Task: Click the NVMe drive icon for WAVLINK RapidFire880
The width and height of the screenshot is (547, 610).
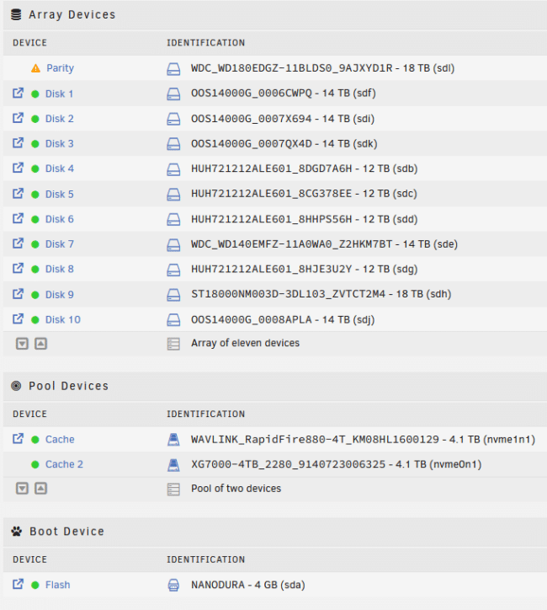Action: (173, 440)
